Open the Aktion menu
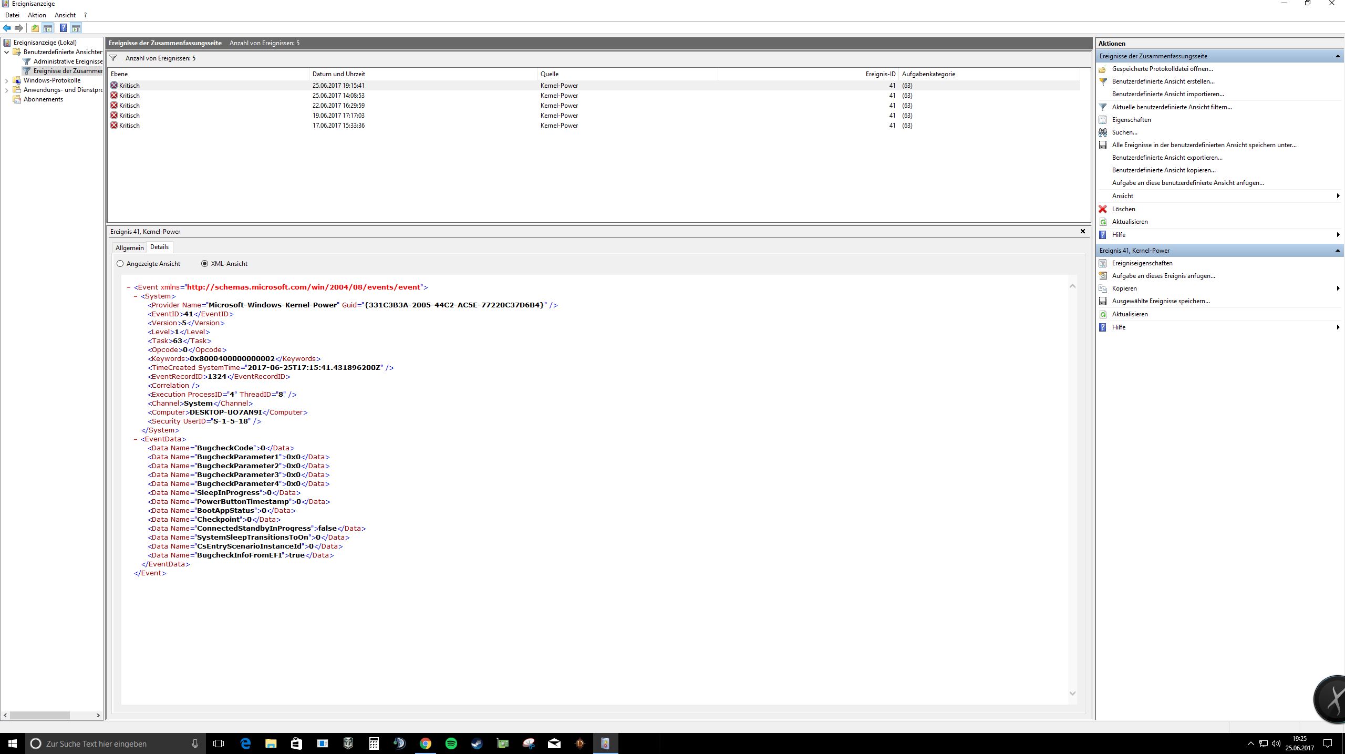The width and height of the screenshot is (1345, 754). click(x=37, y=15)
